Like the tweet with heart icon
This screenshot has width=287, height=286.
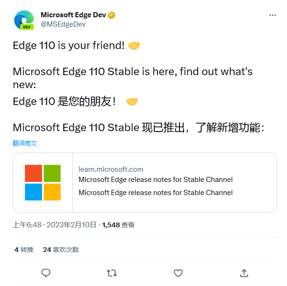[x=178, y=272]
